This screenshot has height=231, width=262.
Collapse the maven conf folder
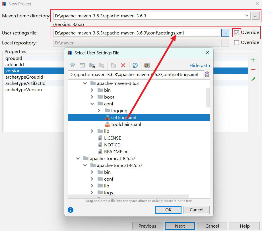pos(92,104)
